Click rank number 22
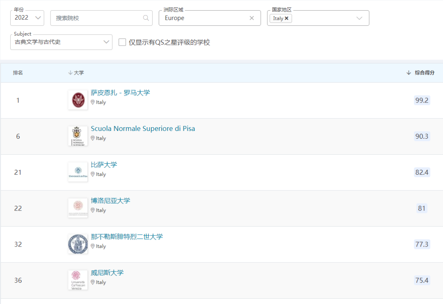This screenshot has height=304, width=443. [18, 208]
